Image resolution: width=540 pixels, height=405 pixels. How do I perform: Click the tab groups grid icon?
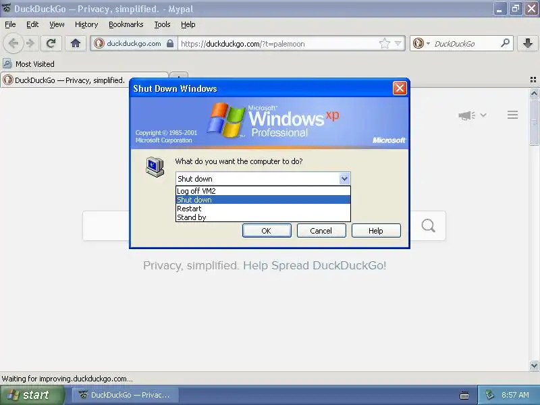coord(533,80)
